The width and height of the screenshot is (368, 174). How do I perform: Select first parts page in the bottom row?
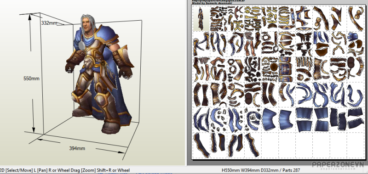(x=201, y=145)
